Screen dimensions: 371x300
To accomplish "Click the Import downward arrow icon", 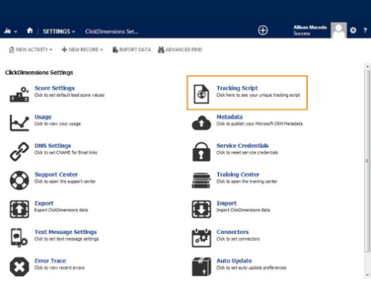I will 202,209.
